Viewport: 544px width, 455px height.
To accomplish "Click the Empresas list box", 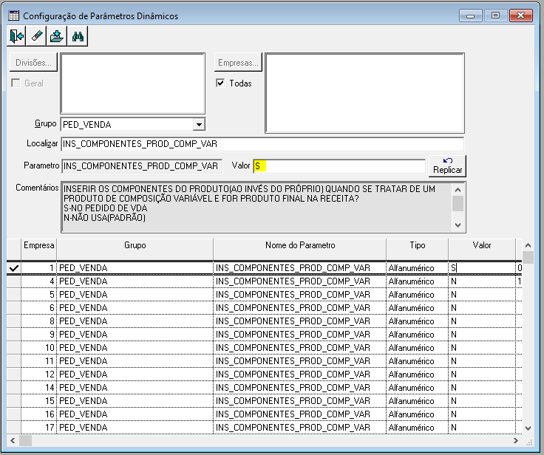I will click(364, 93).
